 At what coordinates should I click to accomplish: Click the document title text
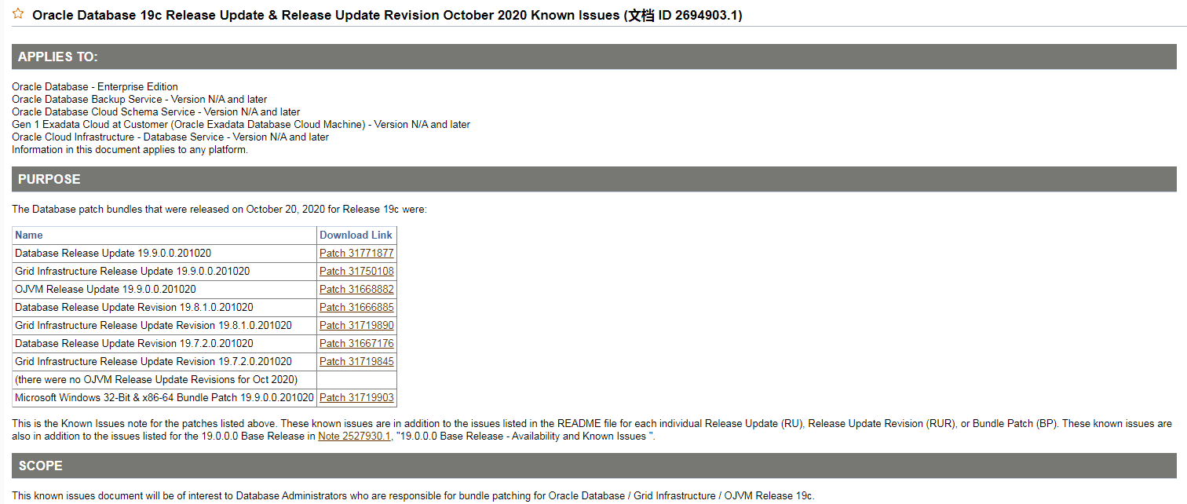tap(387, 15)
